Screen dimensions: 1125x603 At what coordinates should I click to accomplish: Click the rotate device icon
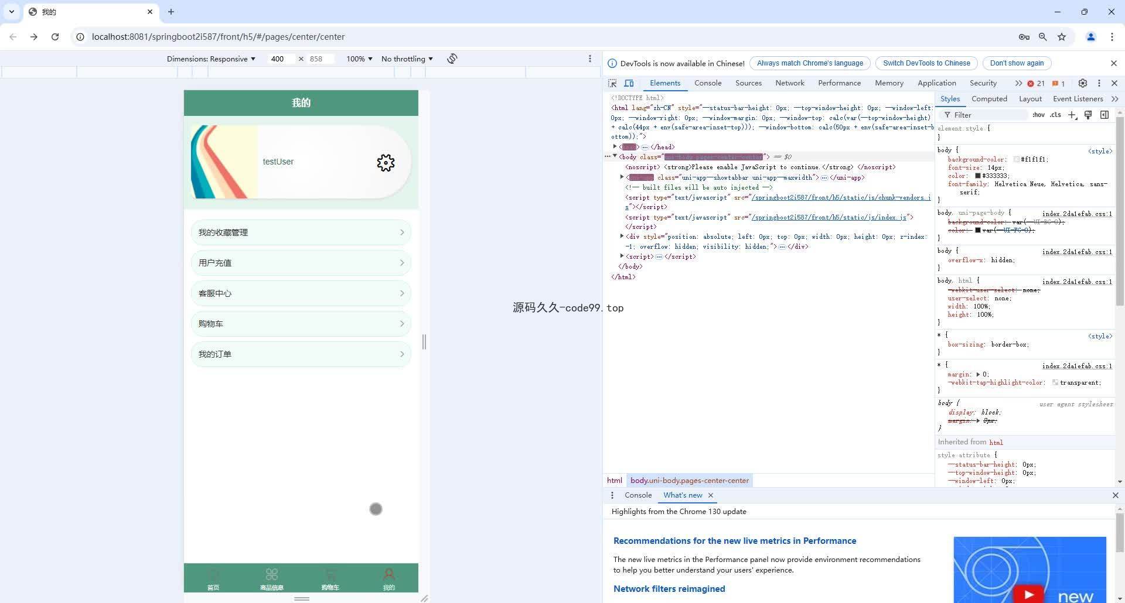click(452, 59)
